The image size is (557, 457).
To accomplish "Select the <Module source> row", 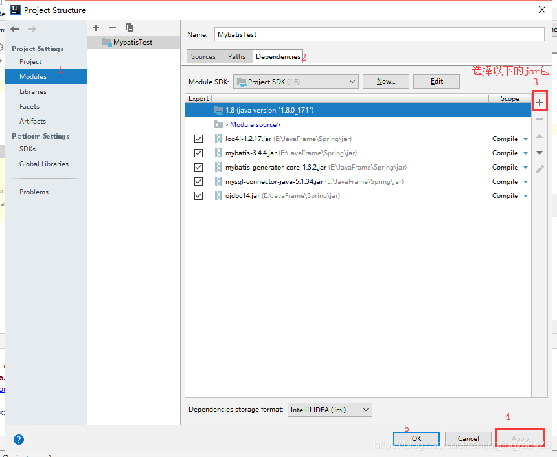I will tap(358, 124).
